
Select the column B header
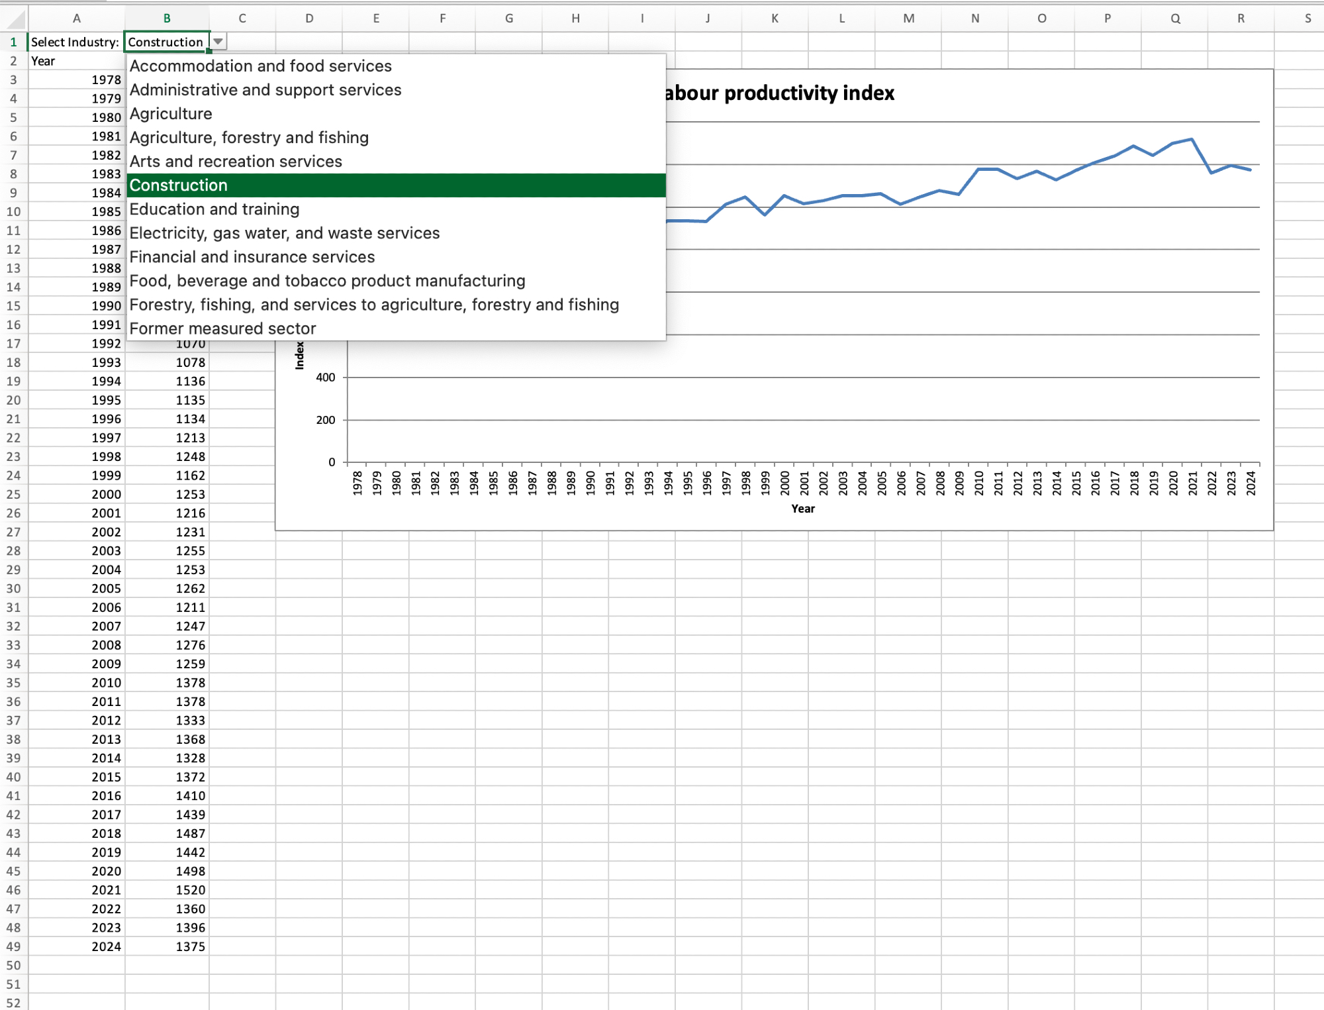[x=167, y=19]
